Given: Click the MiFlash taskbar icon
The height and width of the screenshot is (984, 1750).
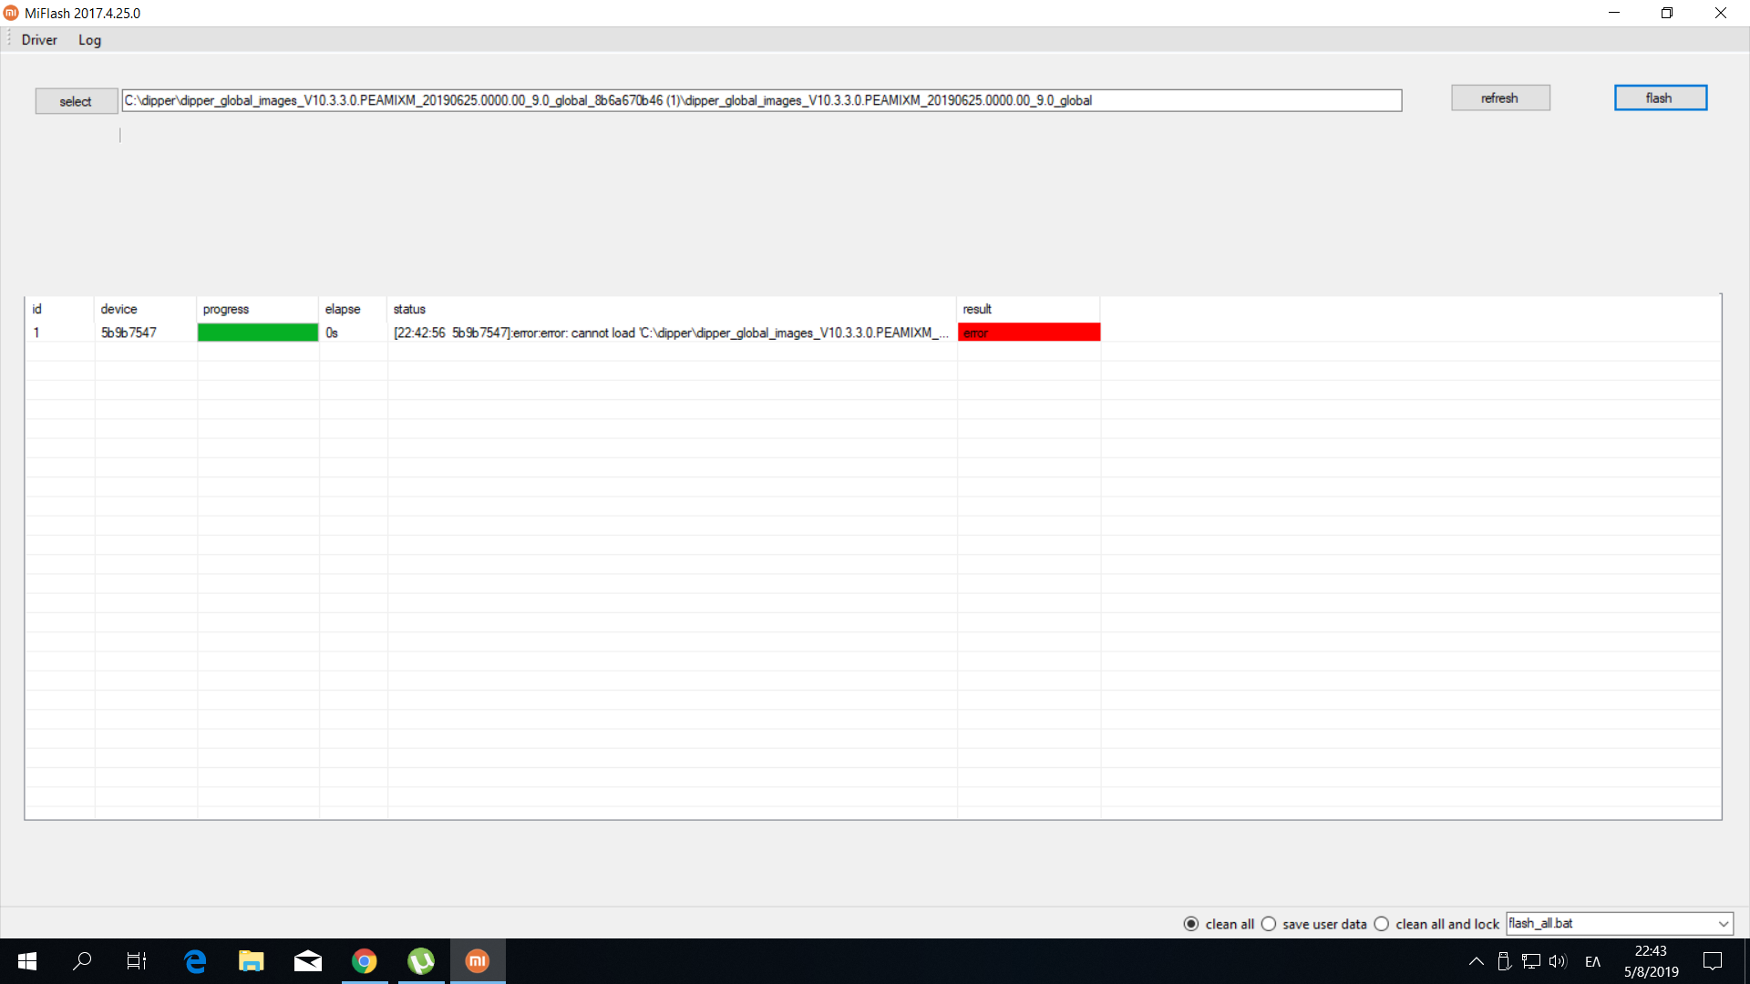Looking at the screenshot, I should pyautogui.click(x=478, y=961).
